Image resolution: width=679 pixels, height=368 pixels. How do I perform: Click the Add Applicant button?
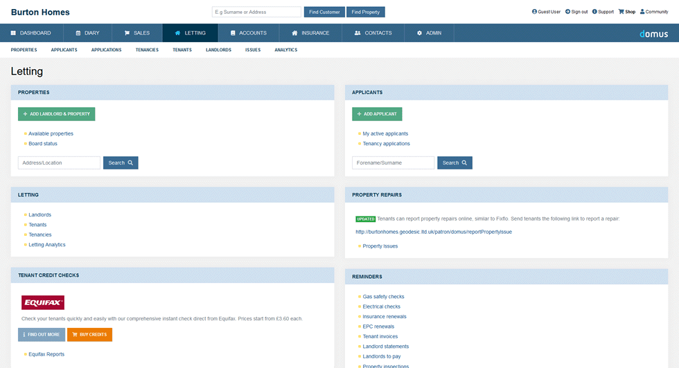(377, 114)
